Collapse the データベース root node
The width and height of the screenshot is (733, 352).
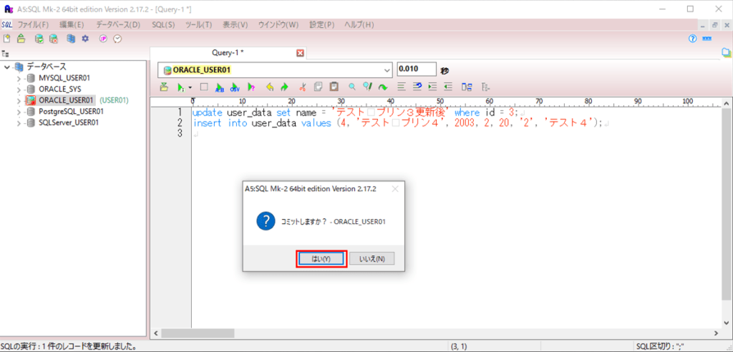[x=7, y=67]
